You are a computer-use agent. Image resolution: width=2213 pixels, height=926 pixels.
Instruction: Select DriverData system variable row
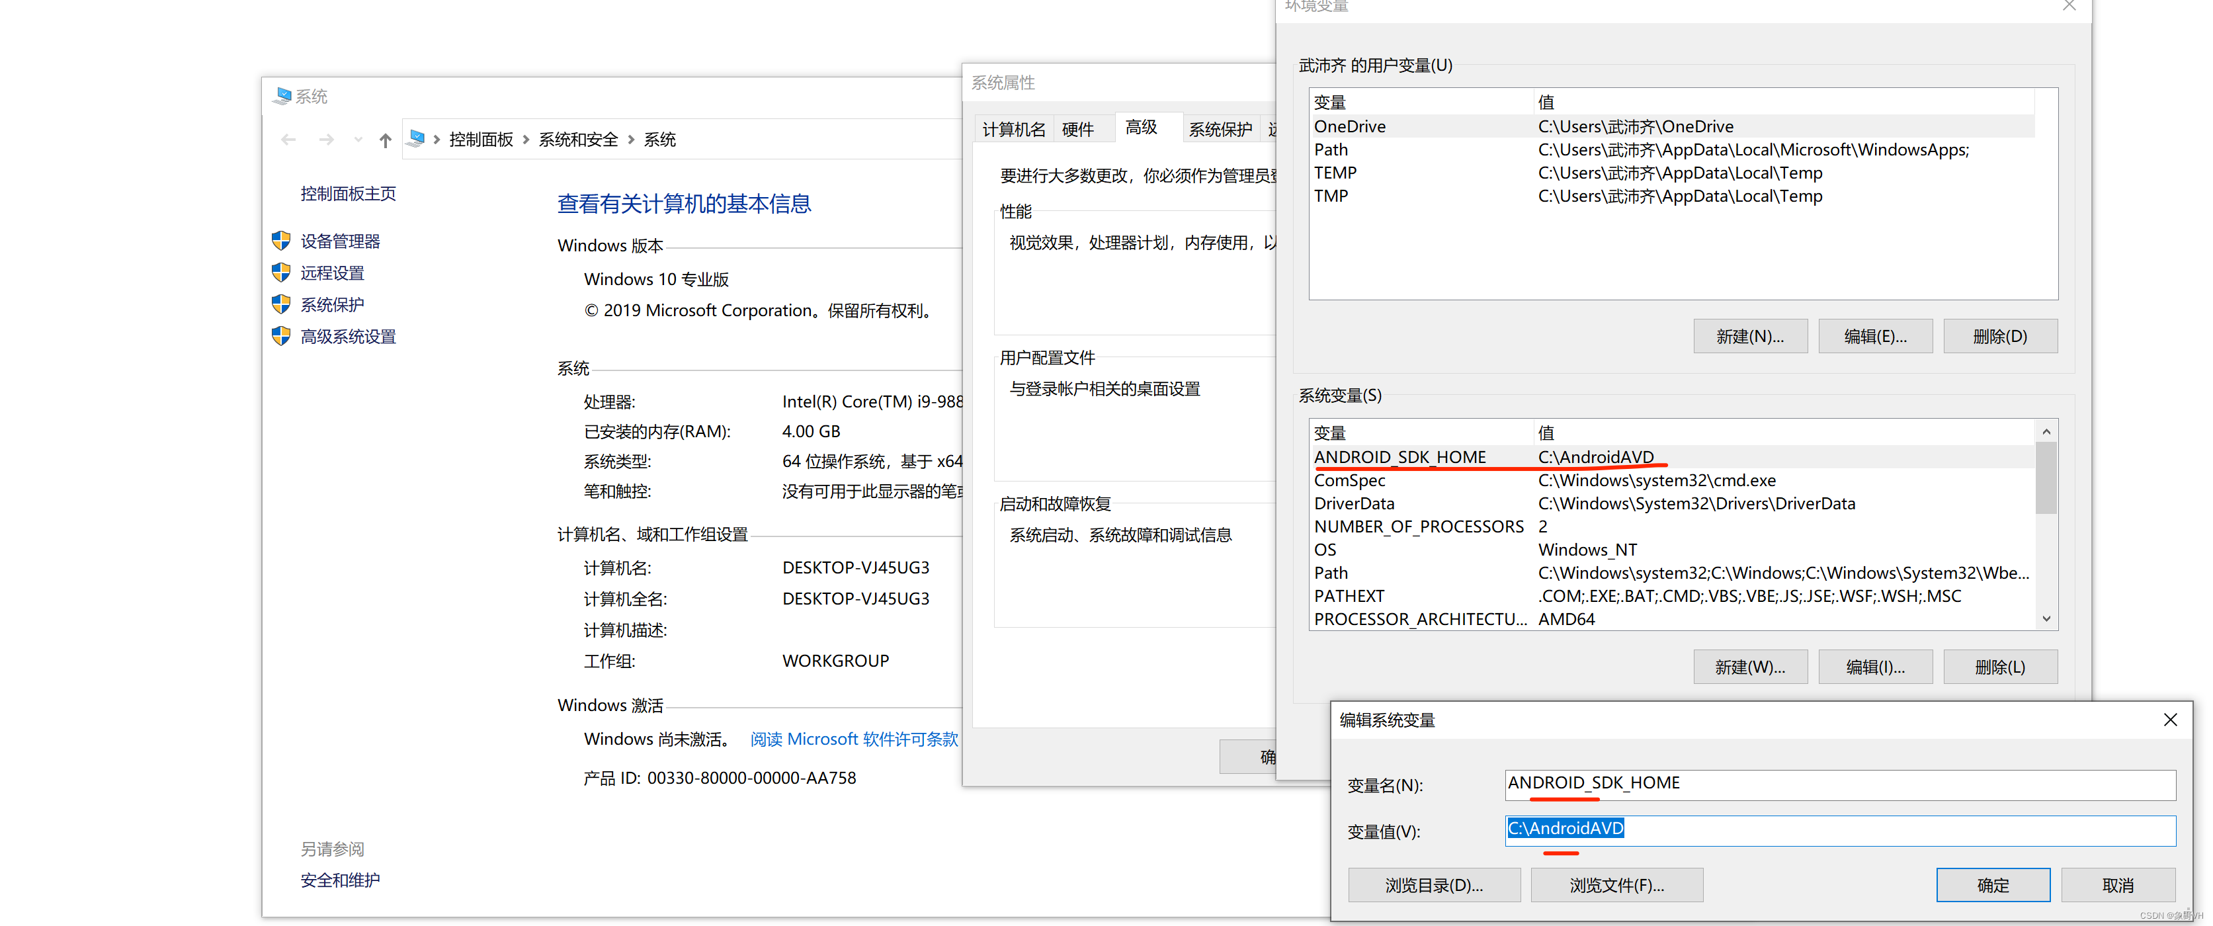(1673, 503)
